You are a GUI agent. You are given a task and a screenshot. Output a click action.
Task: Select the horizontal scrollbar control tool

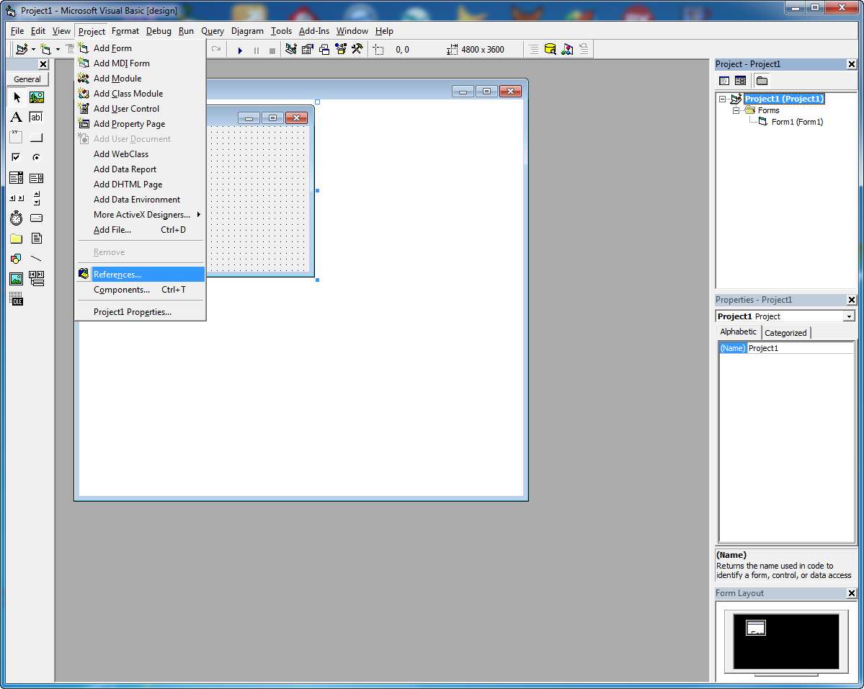tap(17, 198)
